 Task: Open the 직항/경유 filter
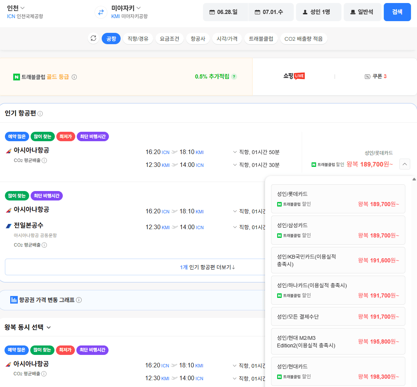[x=138, y=39]
